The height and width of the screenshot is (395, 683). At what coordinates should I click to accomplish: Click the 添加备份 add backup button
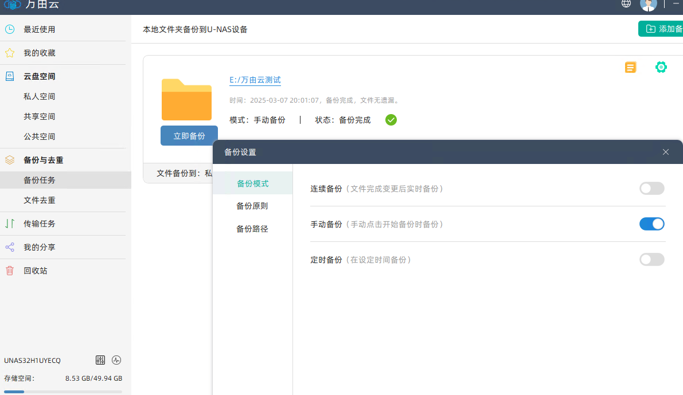pos(662,29)
